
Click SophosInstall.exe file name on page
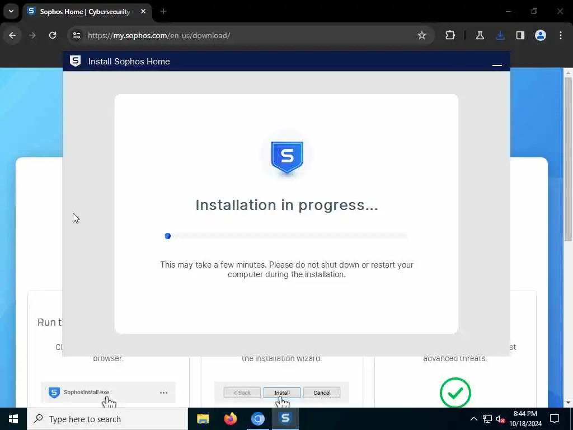click(86, 392)
